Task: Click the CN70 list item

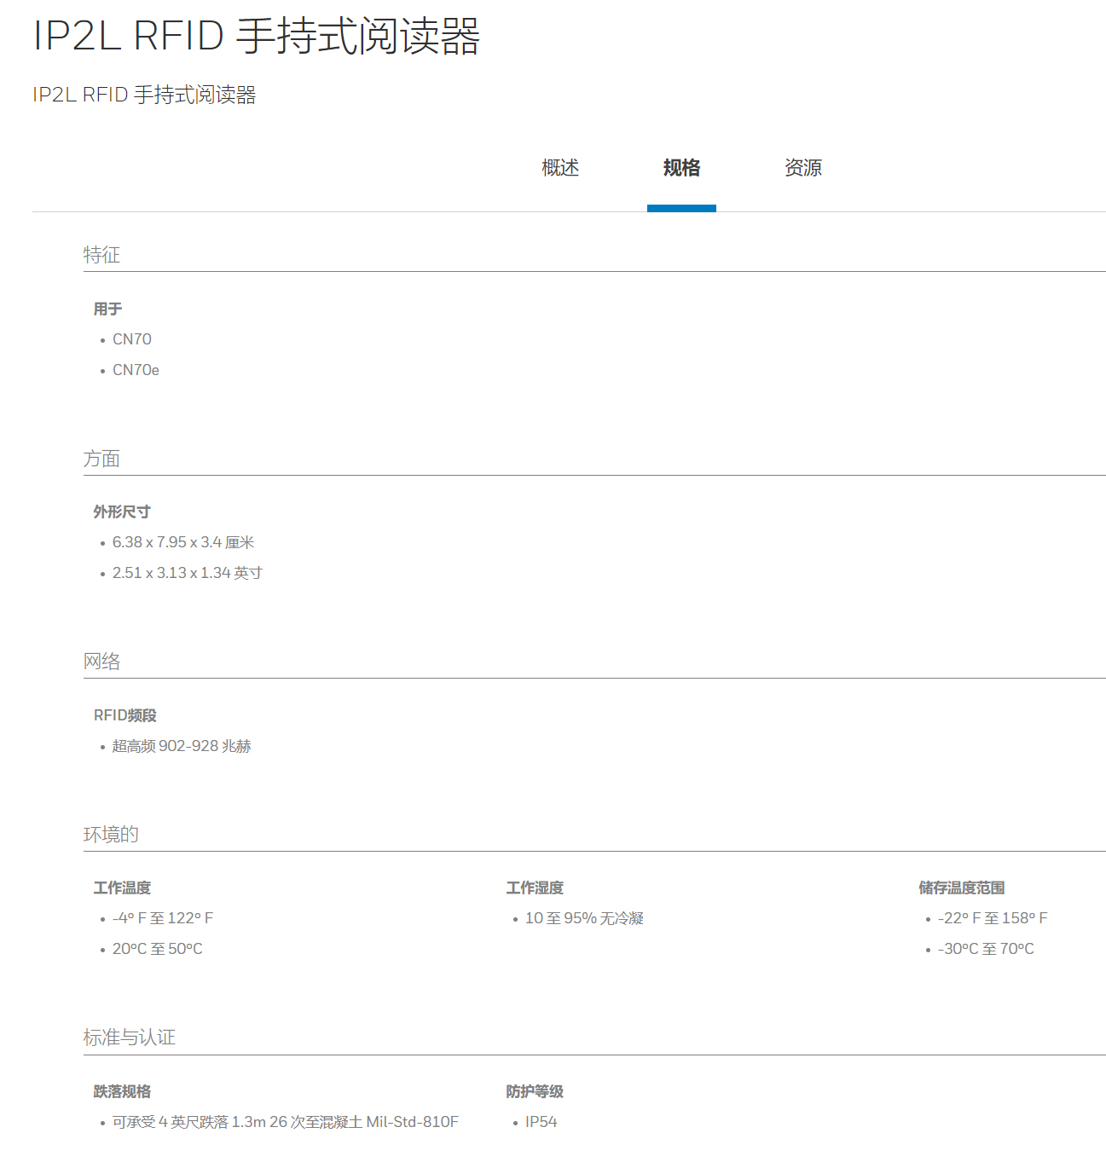Action: tap(132, 339)
